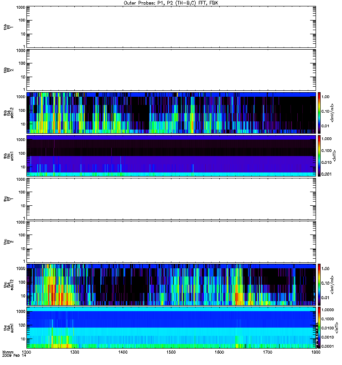Click the <|mV/m|> unit label beside thb edc12
Screen dimensions: 342x365
pos(332,113)
